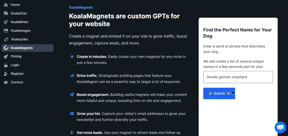Click the Pricing rocket icon
The image size is (288, 136).
[6, 57]
